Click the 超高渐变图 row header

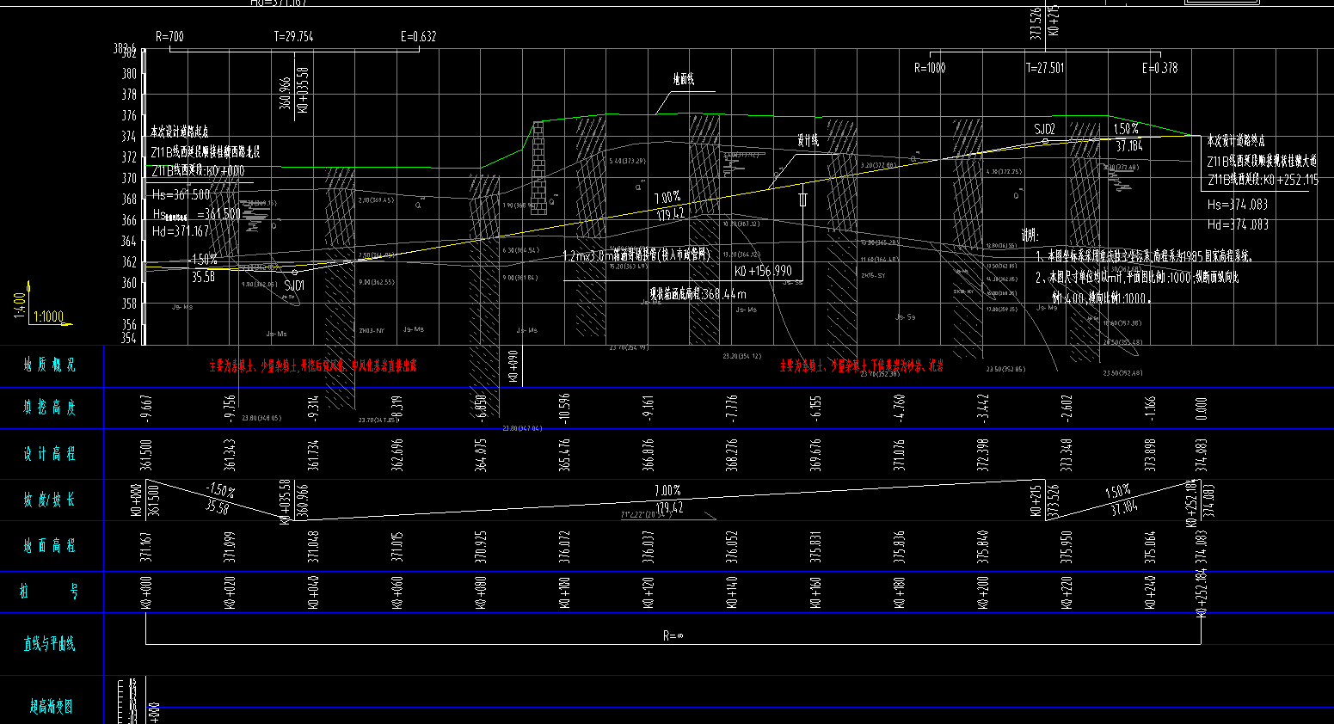coord(52,707)
